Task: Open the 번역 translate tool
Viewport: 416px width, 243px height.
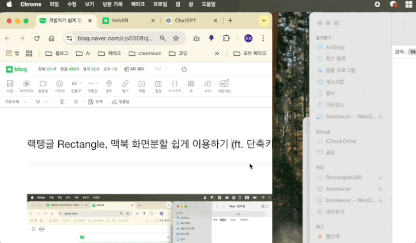Action: click(x=95, y=102)
